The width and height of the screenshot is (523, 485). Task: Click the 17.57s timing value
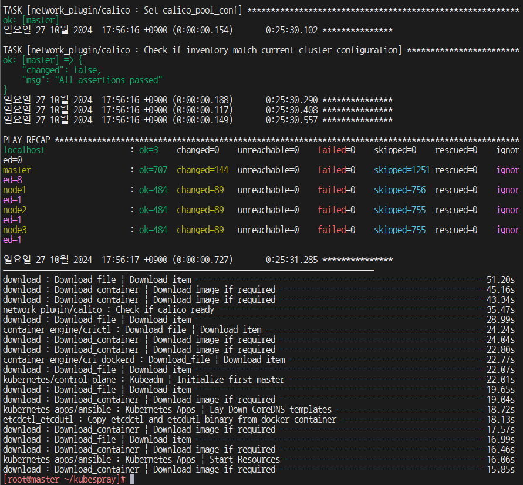[501, 430]
